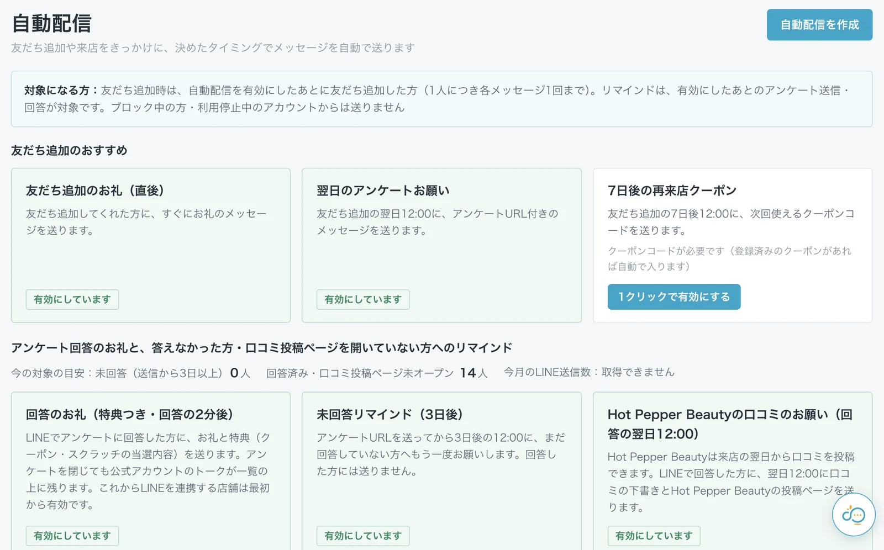The height and width of the screenshot is (550, 884).
Task: Select the 7日後の再来店クーポン card title
Action: [672, 191]
